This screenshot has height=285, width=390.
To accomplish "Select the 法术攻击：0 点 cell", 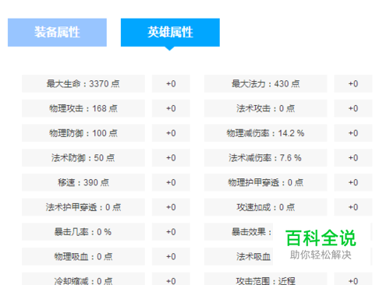I will pos(265,108).
